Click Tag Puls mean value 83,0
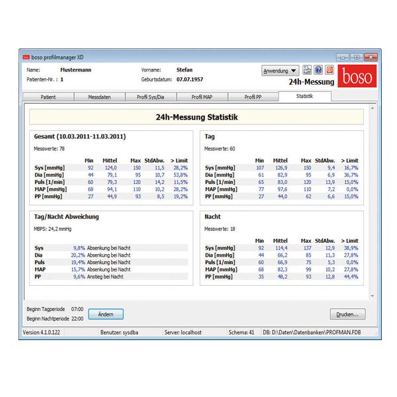Image resolution: width=397 pixels, height=397 pixels. click(282, 183)
